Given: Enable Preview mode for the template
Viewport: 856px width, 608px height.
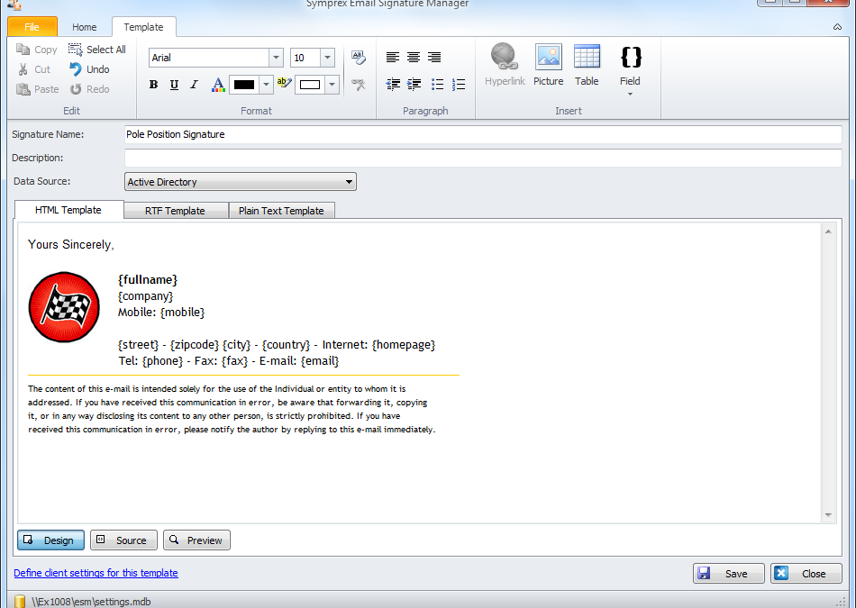Looking at the screenshot, I should pos(196,540).
